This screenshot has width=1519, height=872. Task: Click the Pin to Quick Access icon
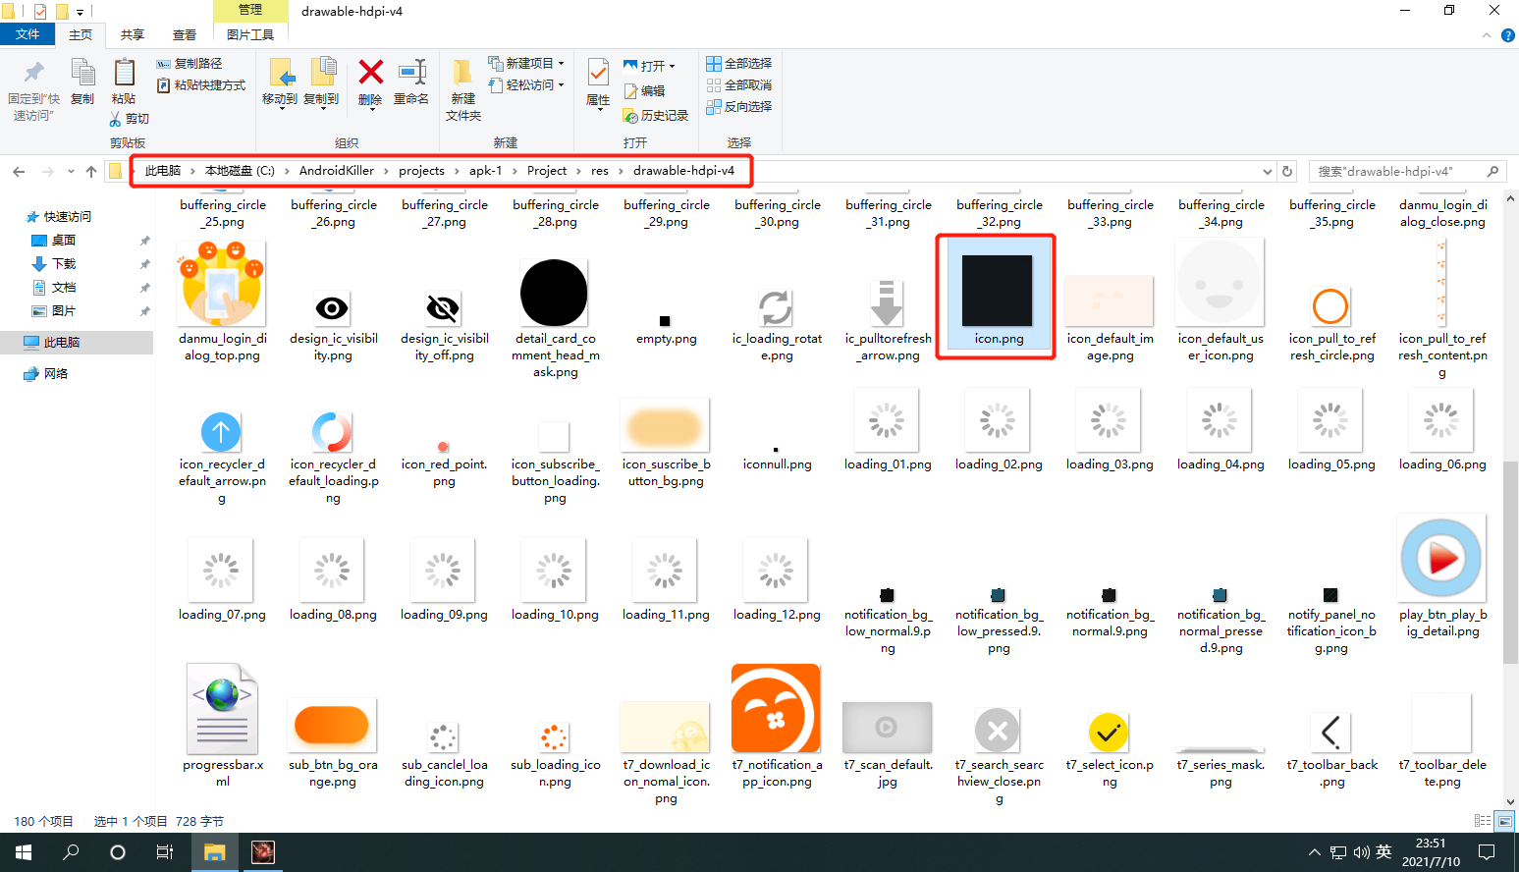33,73
